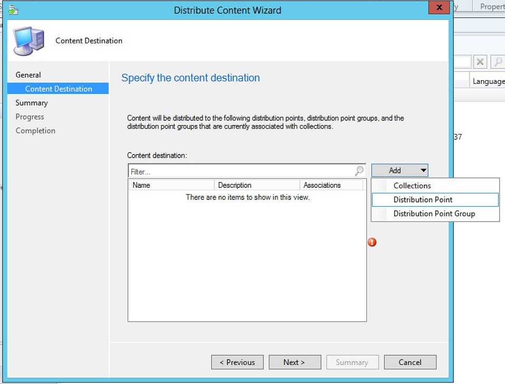
Task: Choose Distribution Point Group in the dropdown list
Action: click(x=434, y=214)
